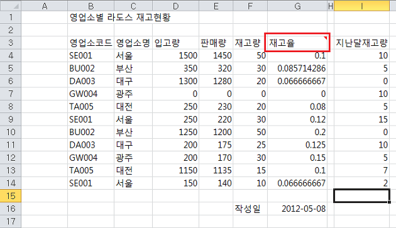The height and width of the screenshot is (228, 396).
Task: Select cell 0.15 in row 12
Action: [x=297, y=158]
